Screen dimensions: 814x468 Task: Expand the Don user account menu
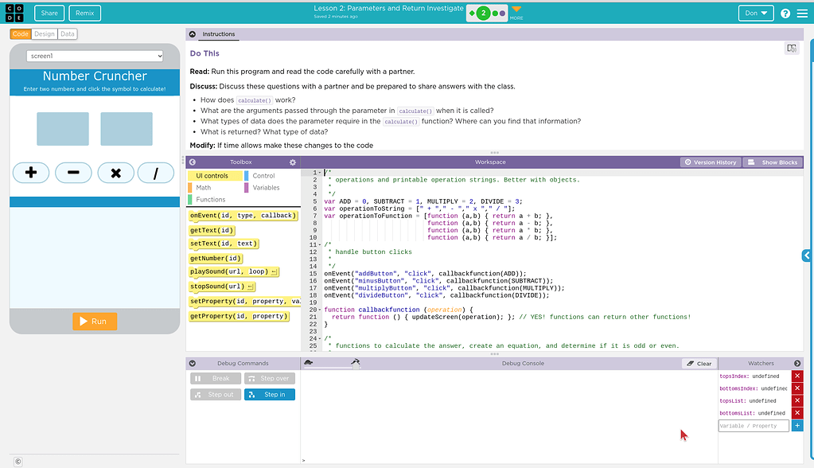pyautogui.click(x=755, y=14)
